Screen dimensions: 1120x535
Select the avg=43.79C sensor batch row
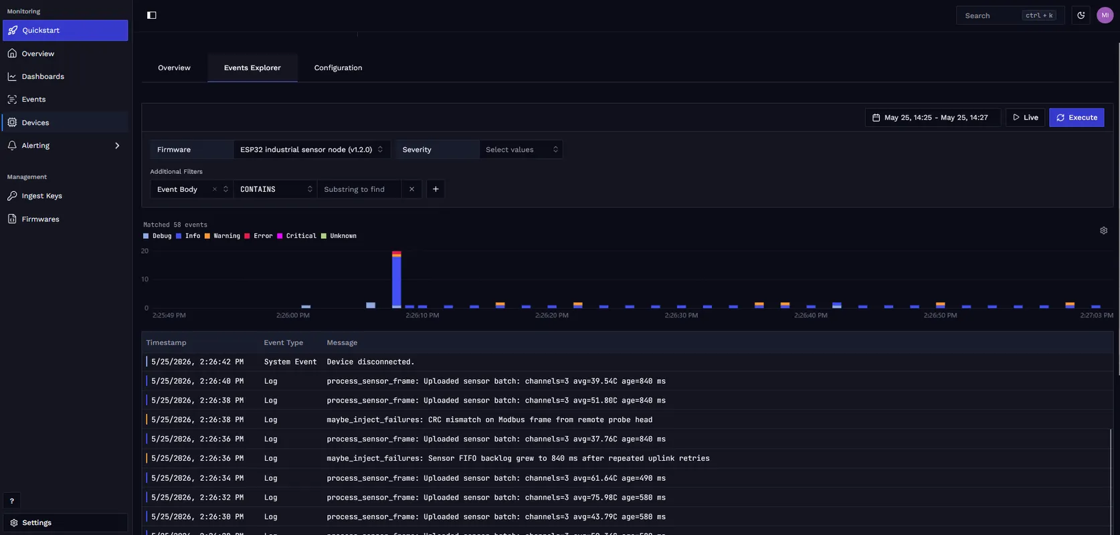click(x=627, y=517)
